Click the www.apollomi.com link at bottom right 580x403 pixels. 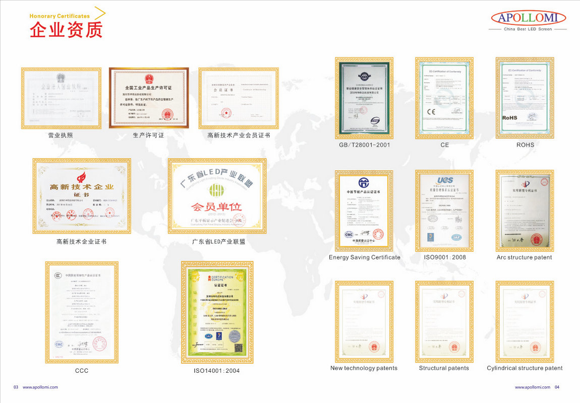[x=532, y=387]
